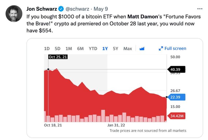Switch chart to 6M range

(x=80, y=48)
